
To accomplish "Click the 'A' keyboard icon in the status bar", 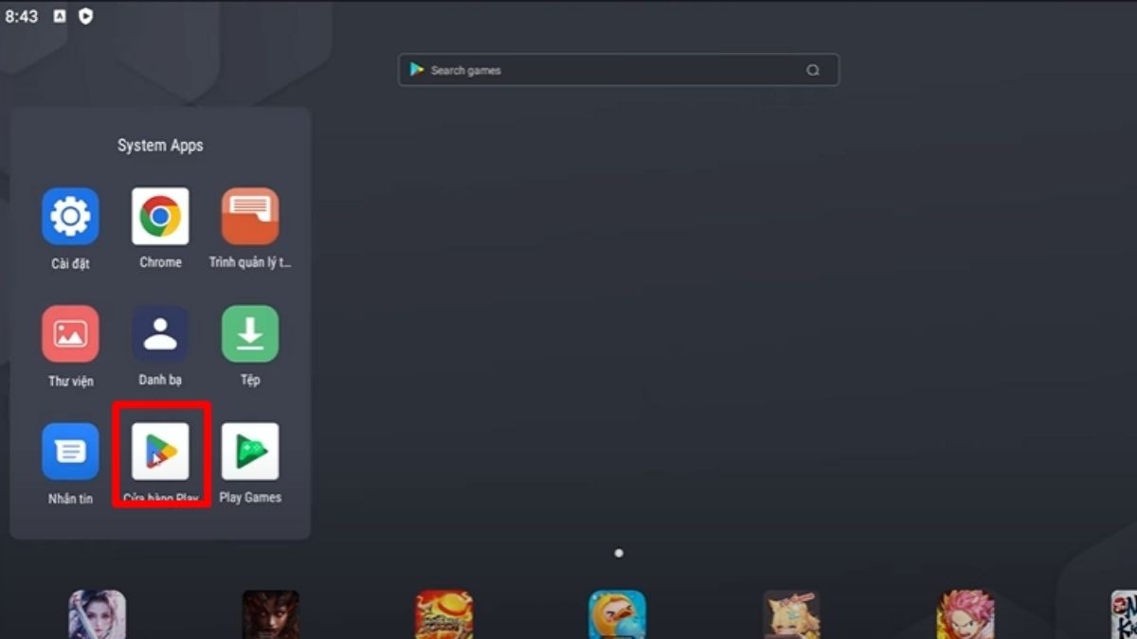I will [60, 16].
